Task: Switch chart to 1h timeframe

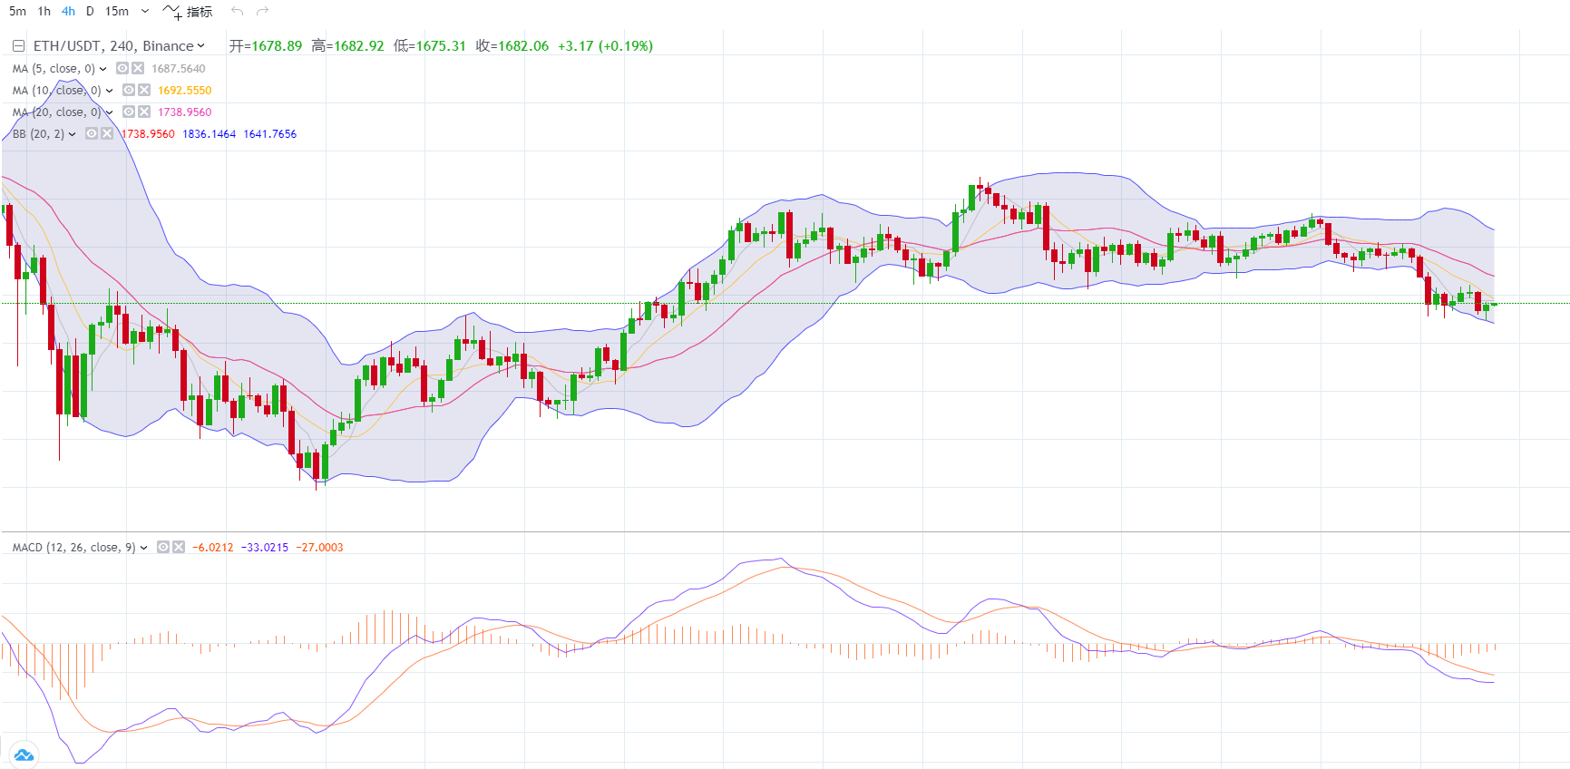Action: pos(44,12)
